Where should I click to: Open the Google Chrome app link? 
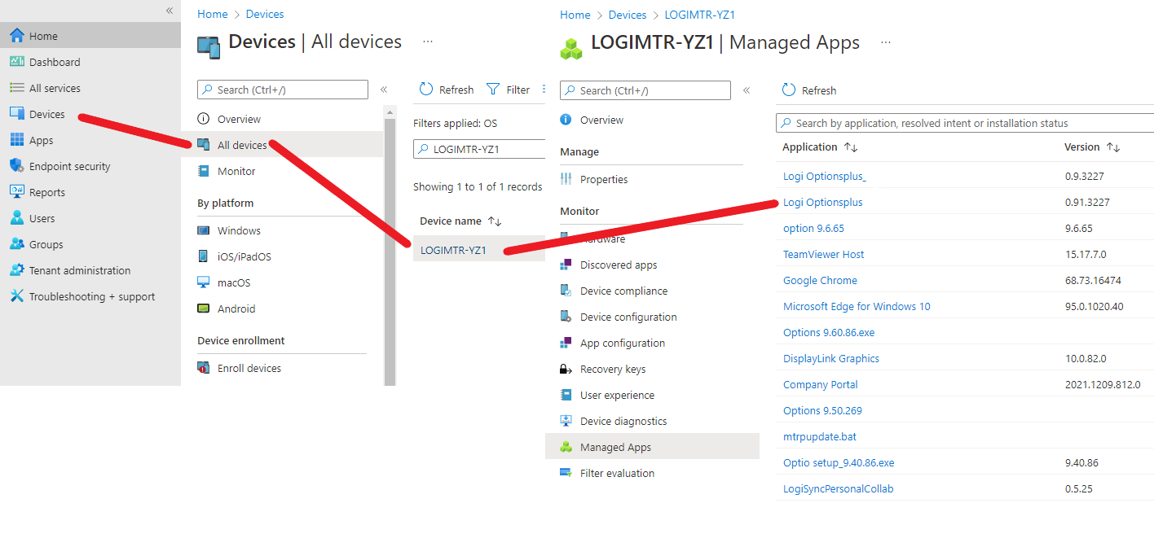pyautogui.click(x=820, y=280)
